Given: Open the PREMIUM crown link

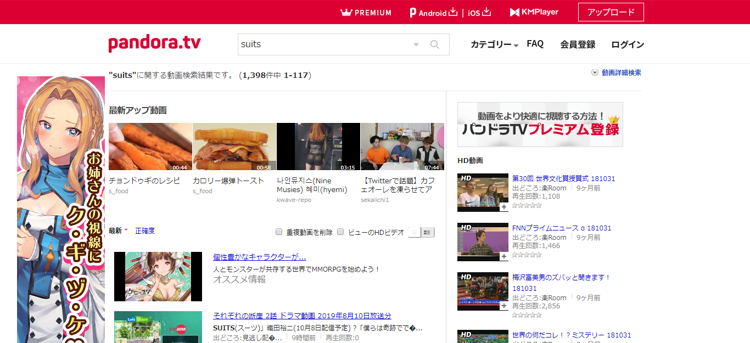Looking at the screenshot, I should click(x=366, y=12).
